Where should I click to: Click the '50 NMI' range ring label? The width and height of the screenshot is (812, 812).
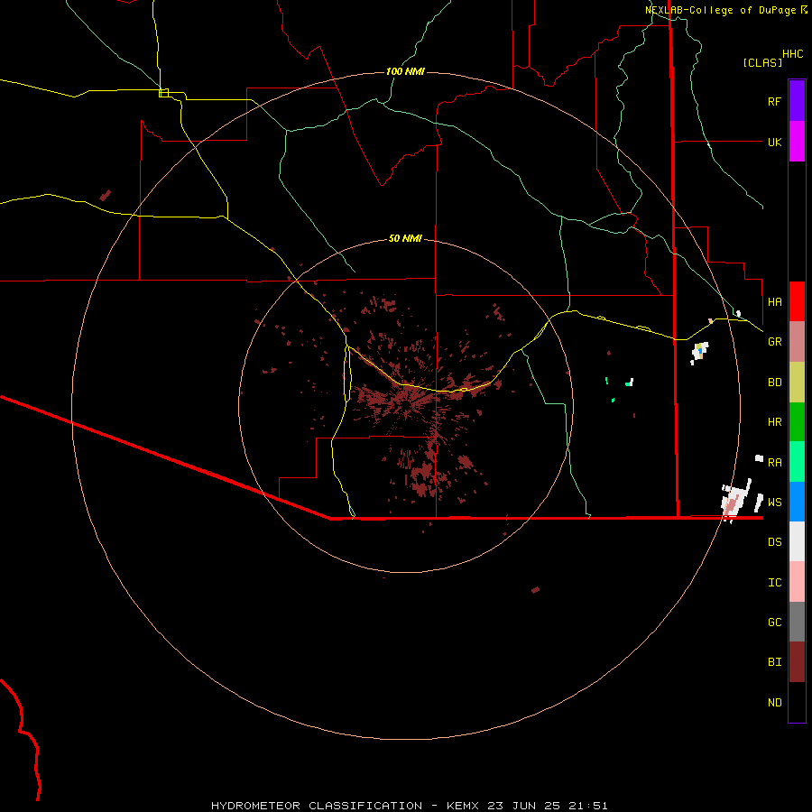(405, 238)
